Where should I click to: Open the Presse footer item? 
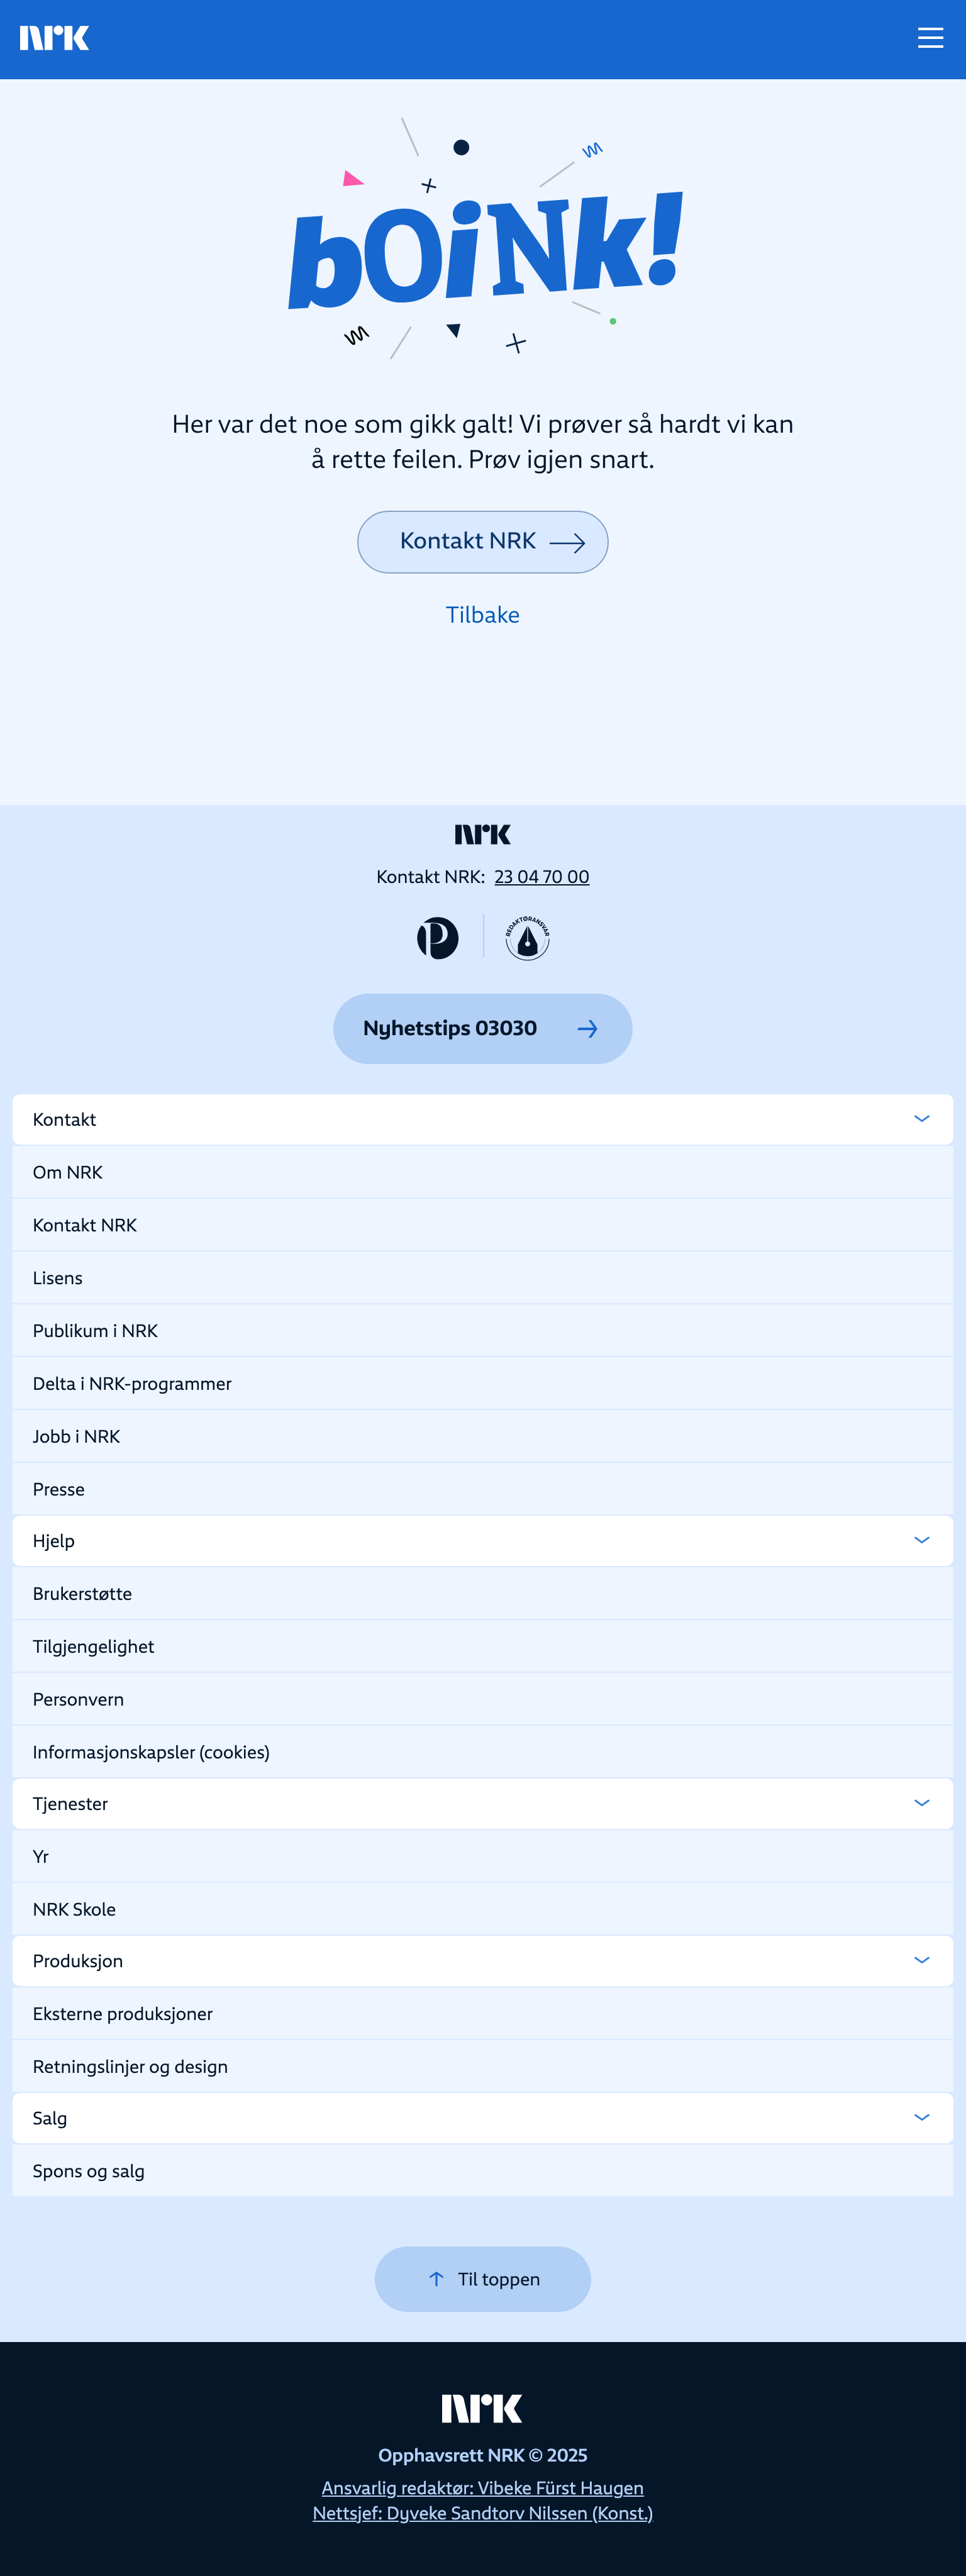(x=483, y=1489)
